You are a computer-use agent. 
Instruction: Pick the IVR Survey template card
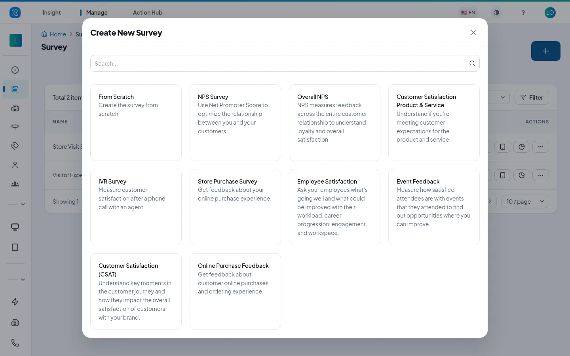point(136,207)
